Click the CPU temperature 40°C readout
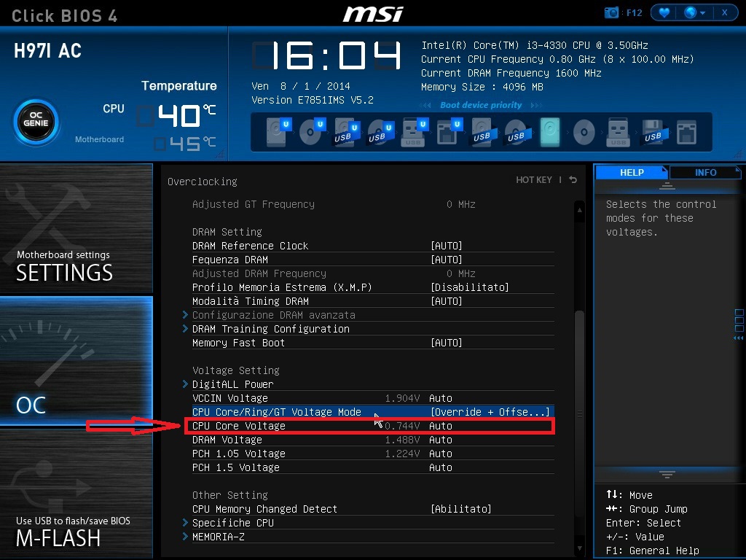The width and height of the screenshot is (746, 560). pos(177,116)
